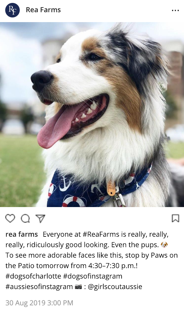Viewport: 184px width, 310px height.
Task: Share the post using the paper plane icon
Action: tap(40, 218)
